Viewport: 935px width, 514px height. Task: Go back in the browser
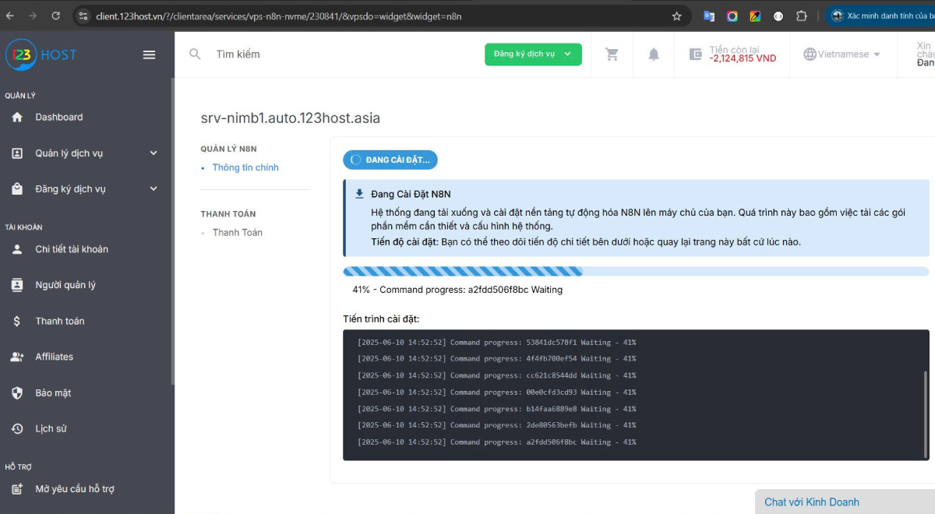12,16
